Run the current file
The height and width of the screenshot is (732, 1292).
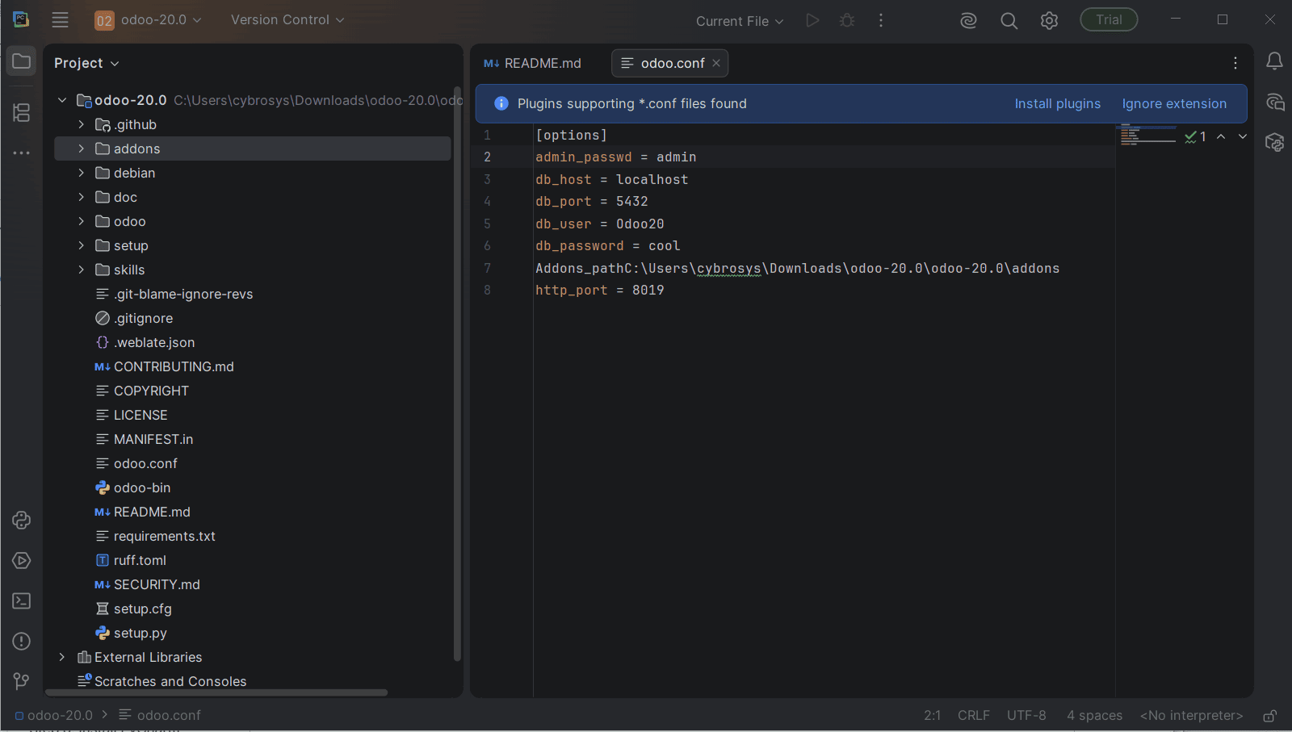(812, 20)
